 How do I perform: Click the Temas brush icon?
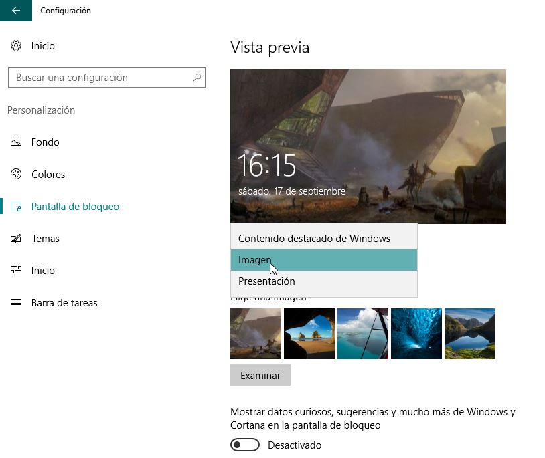click(16, 239)
